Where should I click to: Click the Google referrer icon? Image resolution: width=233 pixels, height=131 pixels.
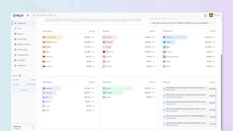point(104,47)
